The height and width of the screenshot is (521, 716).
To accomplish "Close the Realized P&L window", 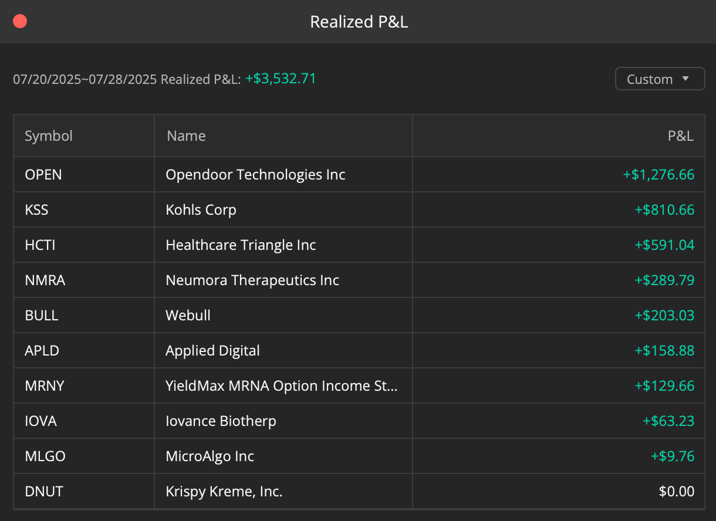I will pos(20,22).
